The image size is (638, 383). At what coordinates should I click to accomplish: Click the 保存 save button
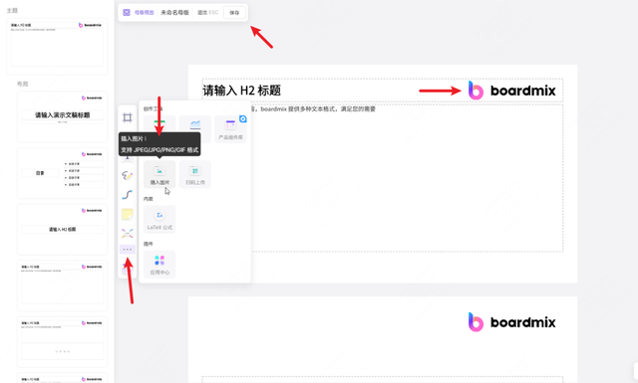pyautogui.click(x=234, y=13)
